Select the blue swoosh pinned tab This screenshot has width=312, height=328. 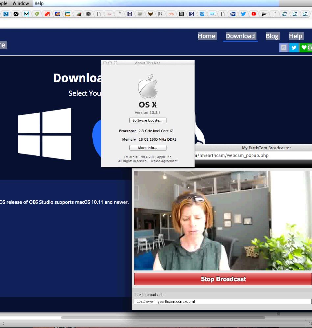[x=202, y=14]
